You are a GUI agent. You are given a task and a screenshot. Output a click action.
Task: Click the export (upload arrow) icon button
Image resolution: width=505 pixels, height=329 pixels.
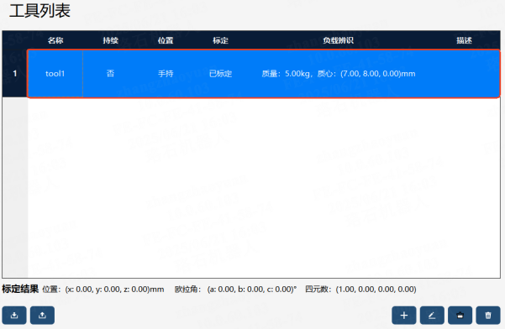(42, 316)
